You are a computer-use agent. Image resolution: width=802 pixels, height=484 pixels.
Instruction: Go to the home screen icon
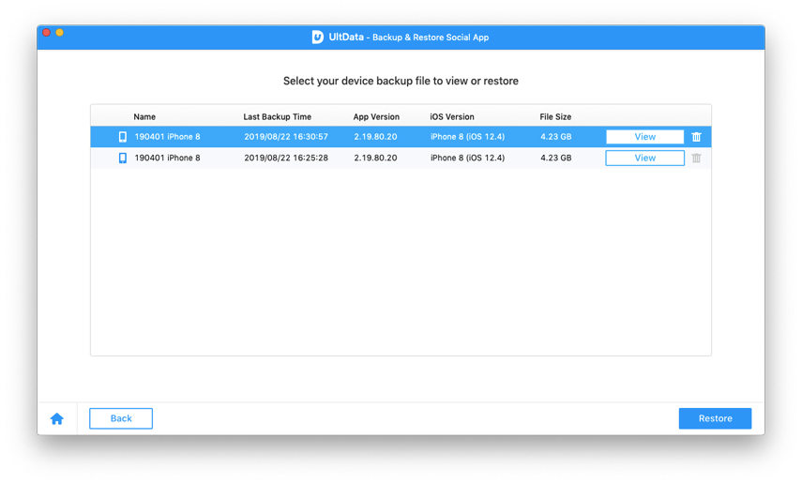click(x=57, y=419)
